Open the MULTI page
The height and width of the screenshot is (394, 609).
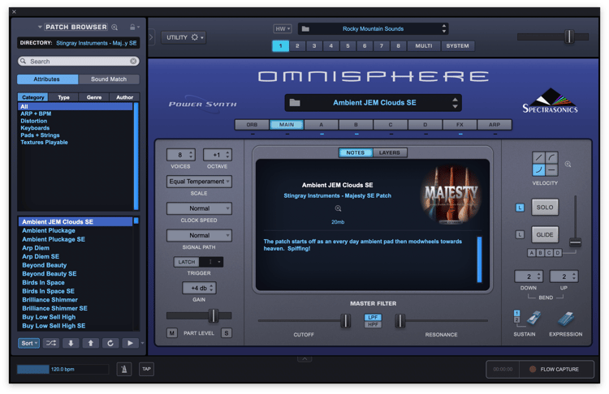click(424, 45)
